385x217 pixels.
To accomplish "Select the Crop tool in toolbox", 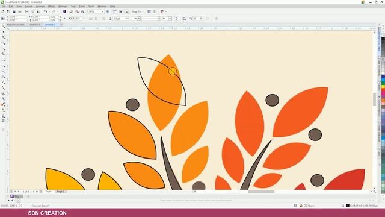I will (3, 37).
